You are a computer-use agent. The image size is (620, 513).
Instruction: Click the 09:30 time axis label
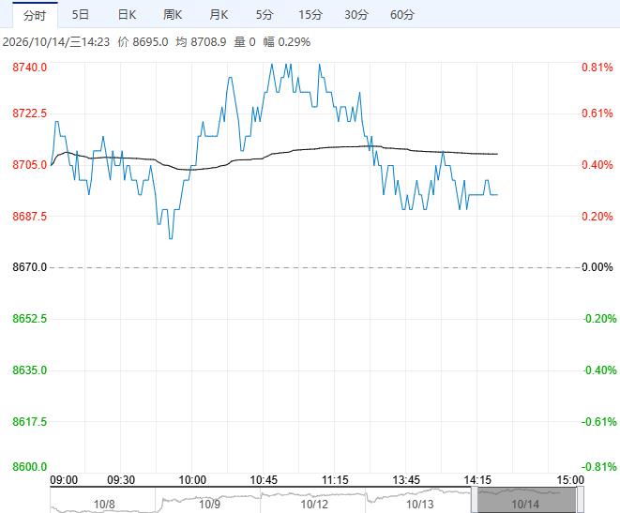pyautogui.click(x=121, y=480)
